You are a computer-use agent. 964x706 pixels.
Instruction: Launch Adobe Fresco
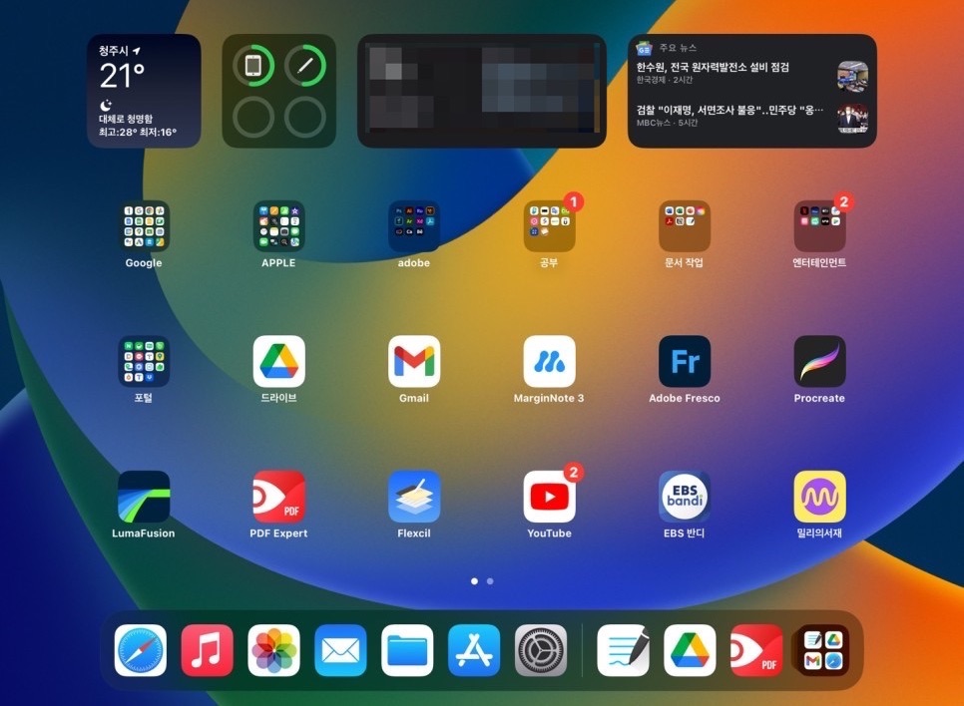(x=685, y=361)
